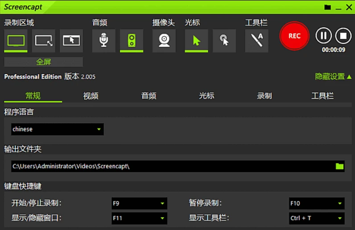Open the annotation toolbar tool
This screenshot has height=230, width=355.
pos(257,41)
